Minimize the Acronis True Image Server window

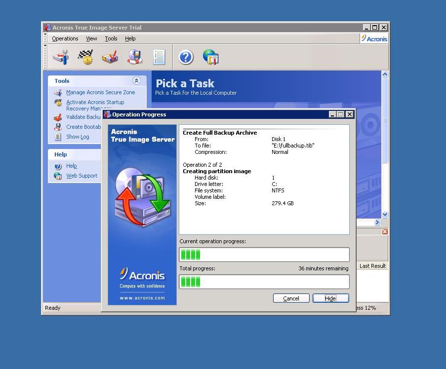click(366, 27)
